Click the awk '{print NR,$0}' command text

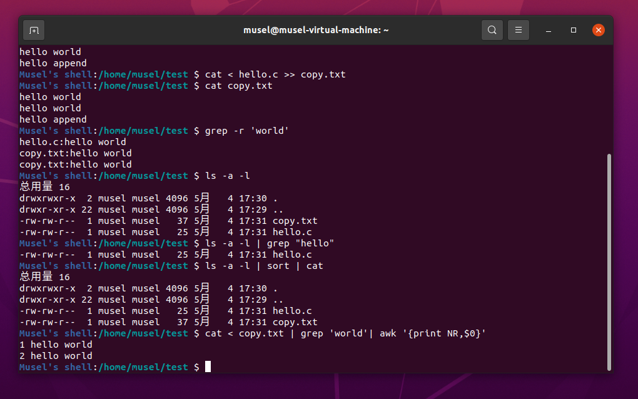(x=433, y=333)
